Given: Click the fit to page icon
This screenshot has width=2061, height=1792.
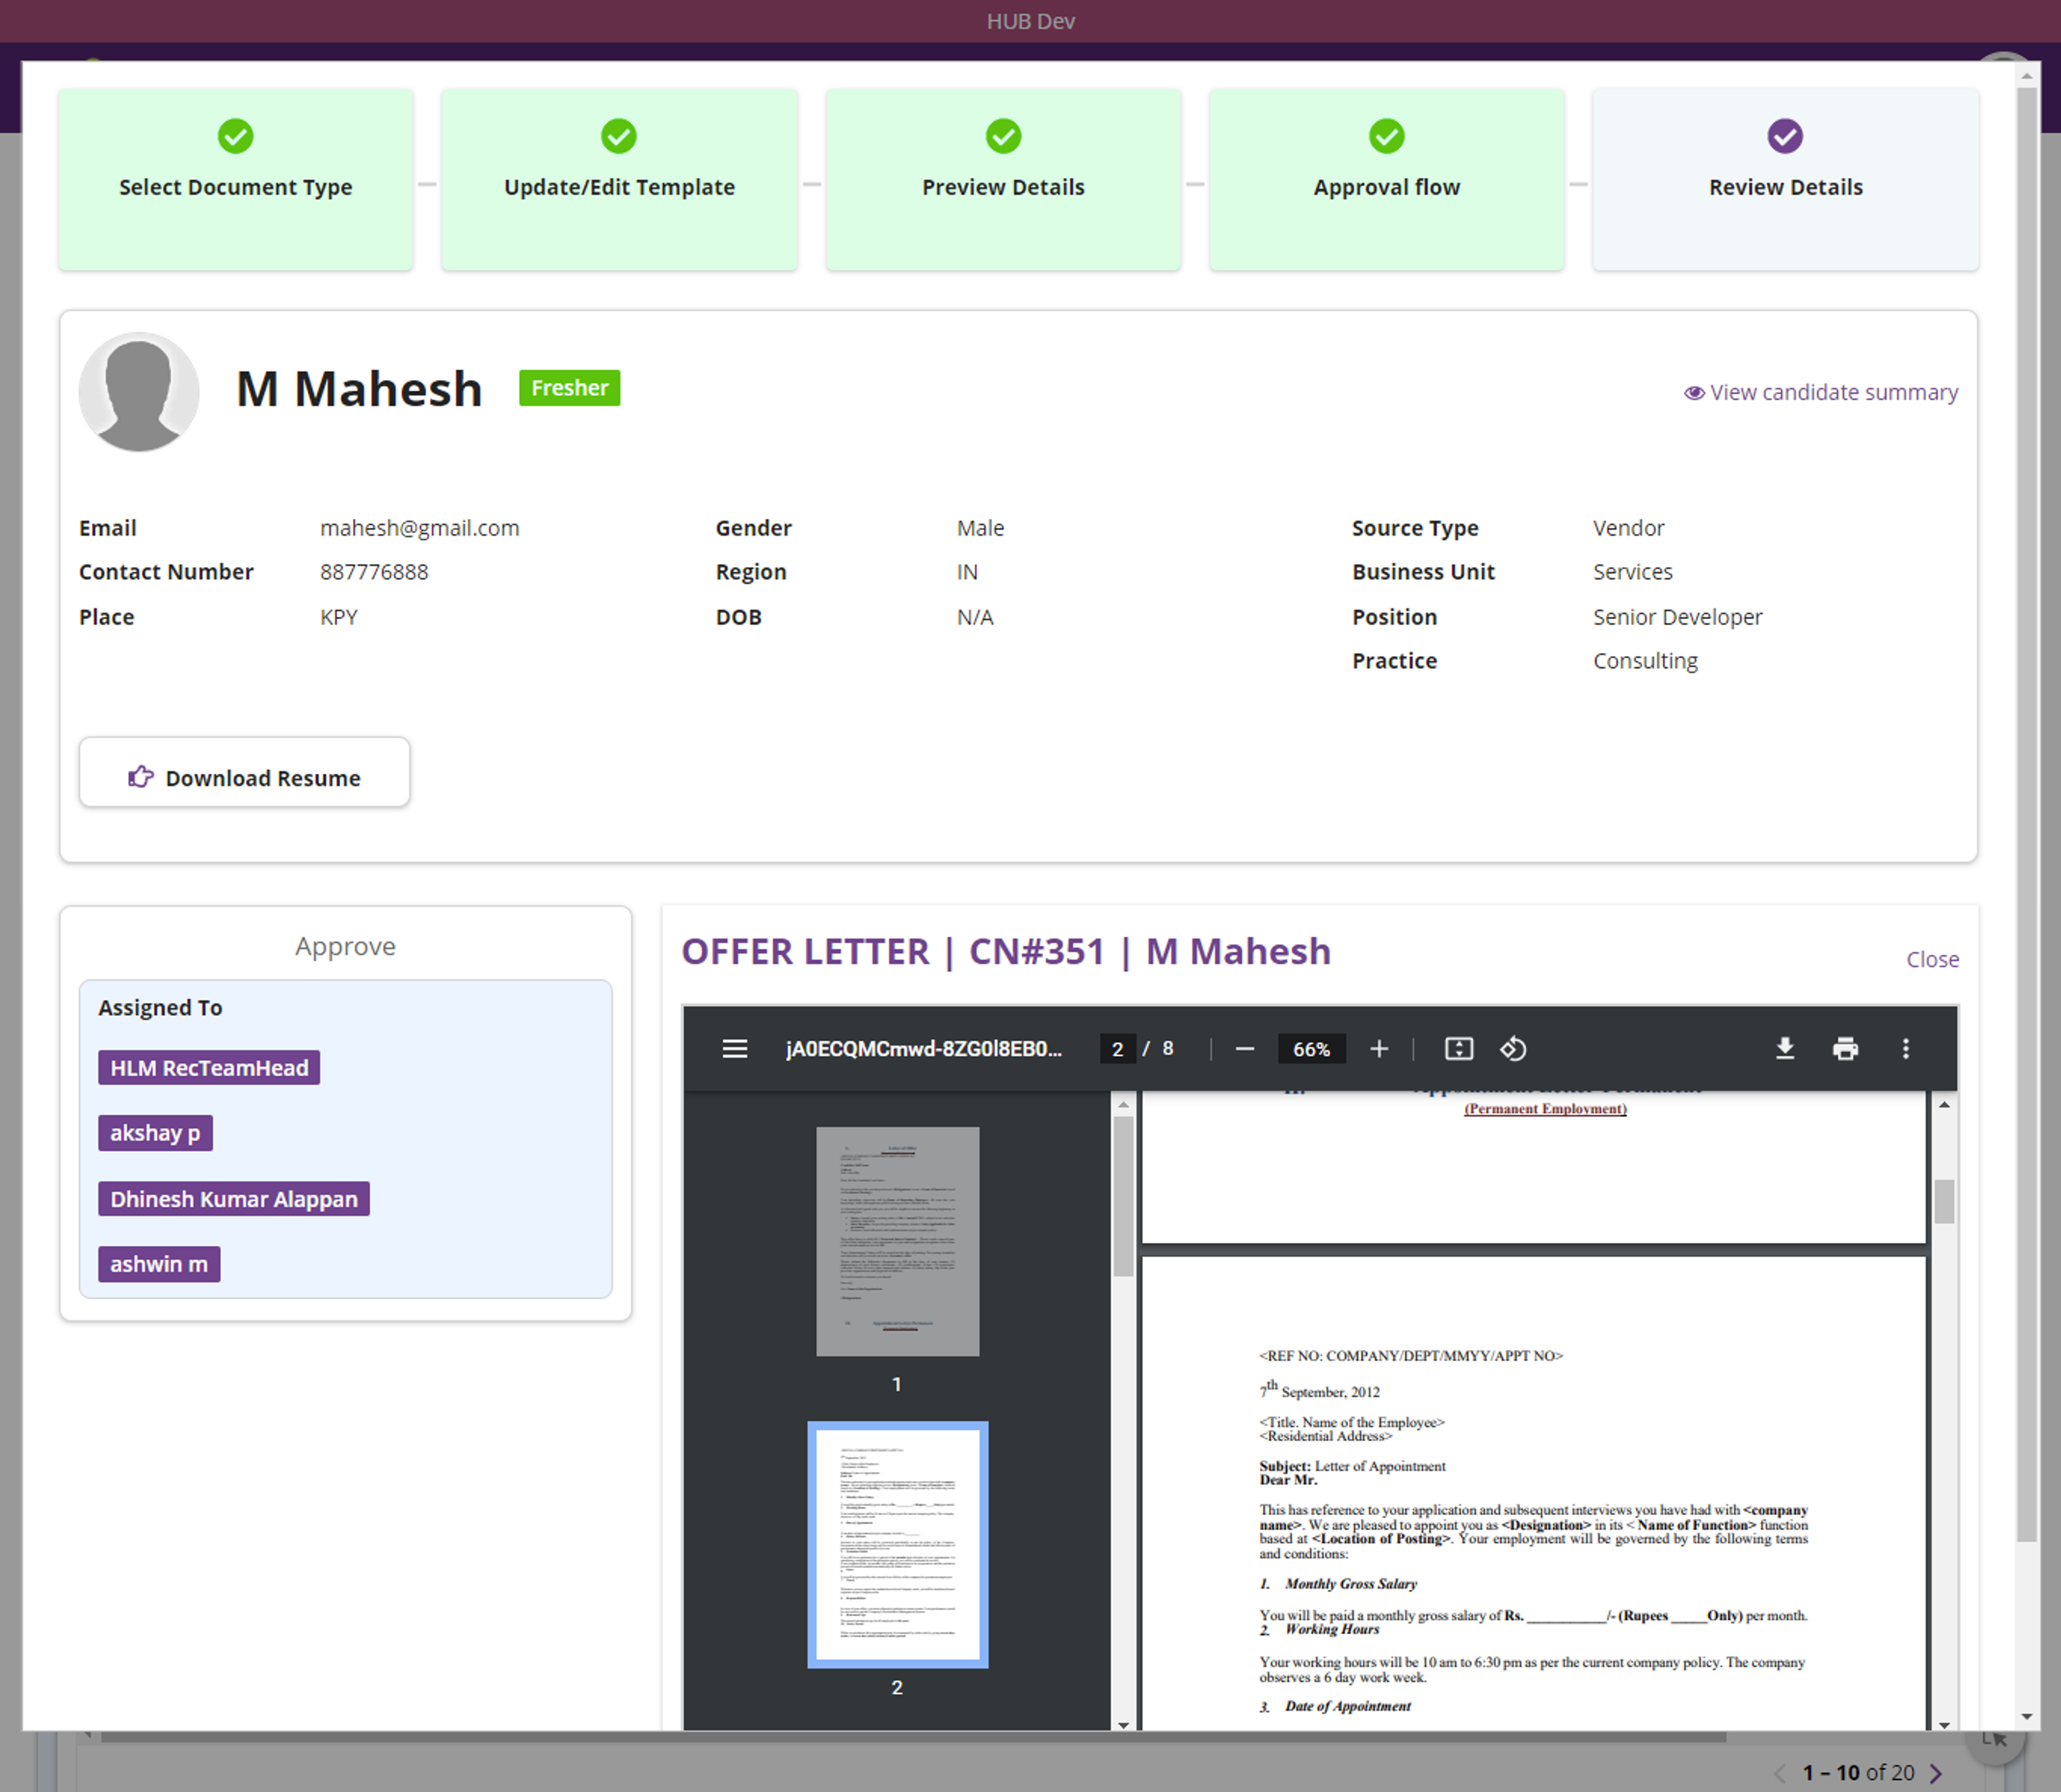Looking at the screenshot, I should (x=1459, y=1049).
